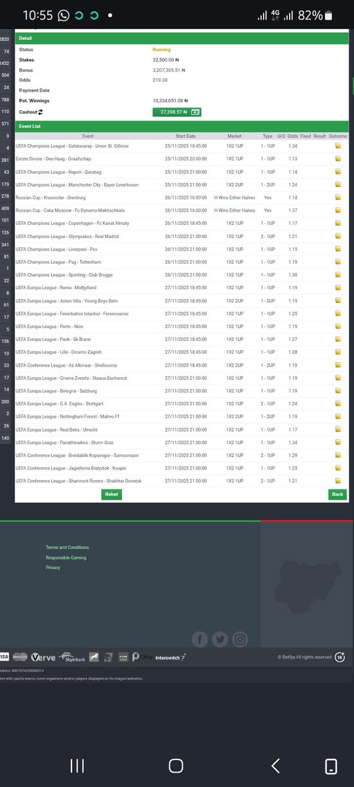
Task: Tap the Android back arrow
Action: coord(275,765)
